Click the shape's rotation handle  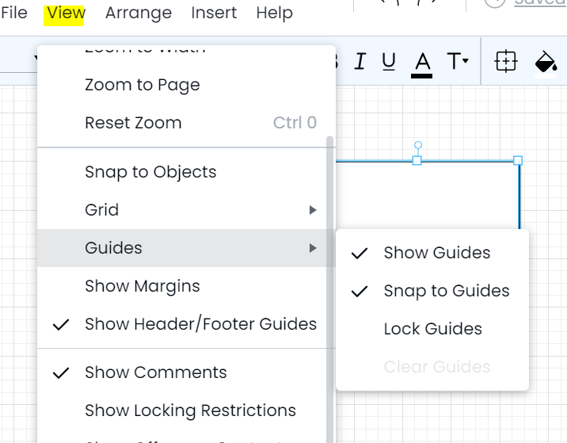click(x=418, y=145)
